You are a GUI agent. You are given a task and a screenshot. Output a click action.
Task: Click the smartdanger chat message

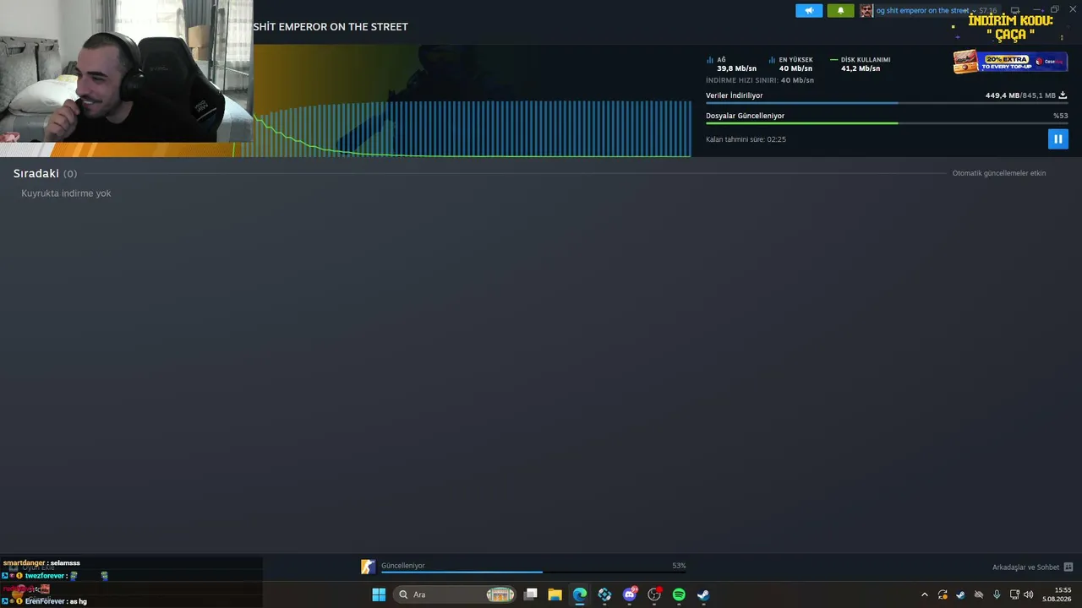pyautogui.click(x=41, y=562)
